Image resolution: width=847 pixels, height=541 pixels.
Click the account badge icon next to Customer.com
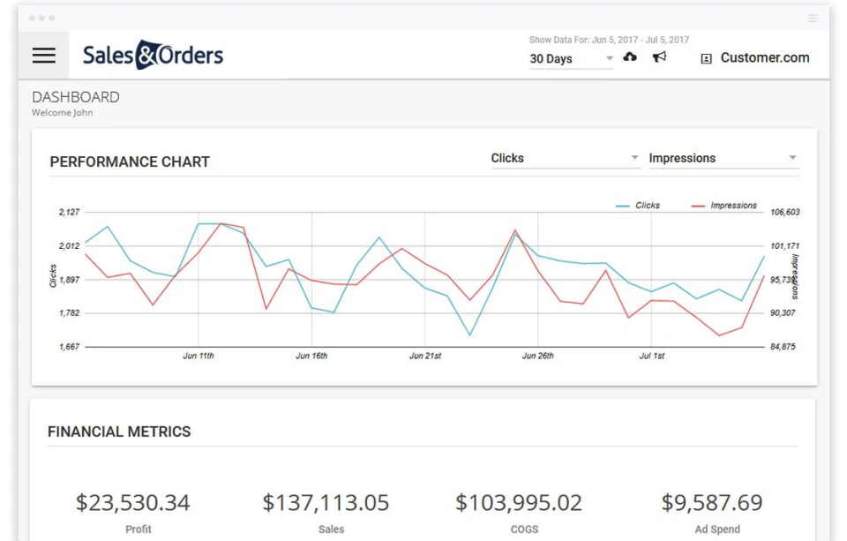[708, 58]
